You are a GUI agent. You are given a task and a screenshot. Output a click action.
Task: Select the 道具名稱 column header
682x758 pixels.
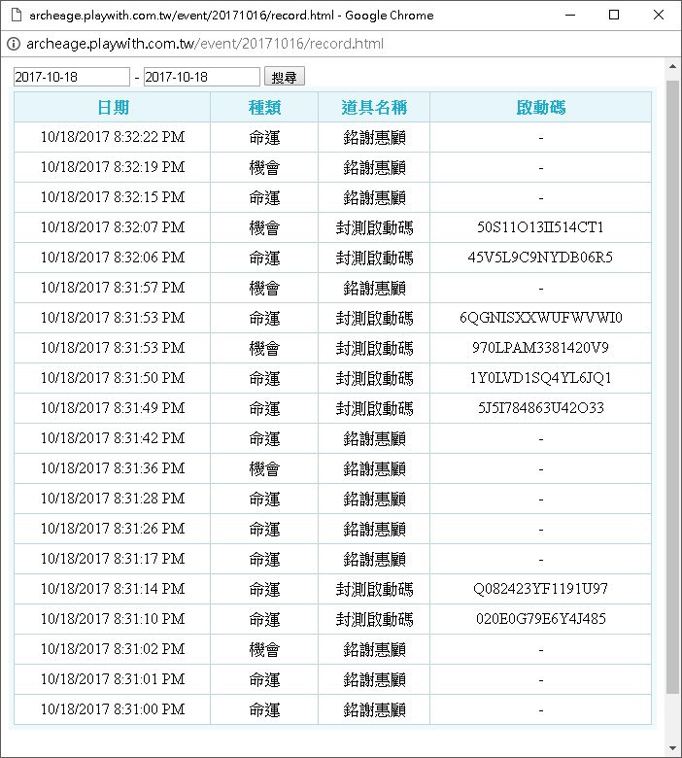374,107
